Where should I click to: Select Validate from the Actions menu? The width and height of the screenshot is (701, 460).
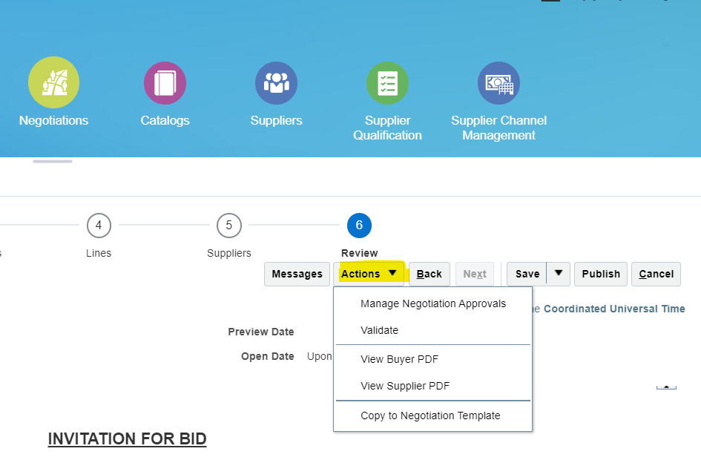(x=380, y=330)
